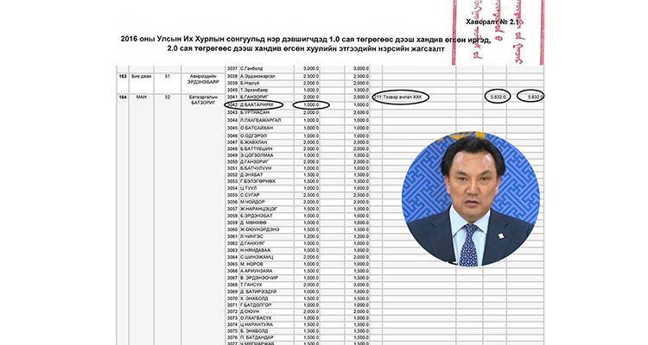The height and width of the screenshot is (345, 648).
Task: Click the first circled 5,832.0 total near the right edge
Action: coord(498,97)
